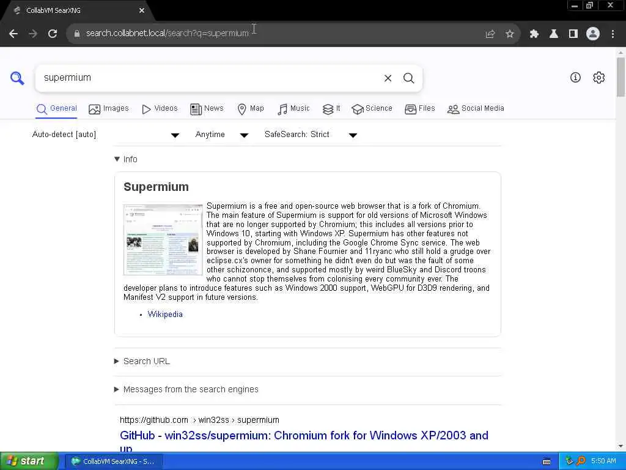Switch to the Music tab
Screen dimensions: 626x470
point(293,109)
